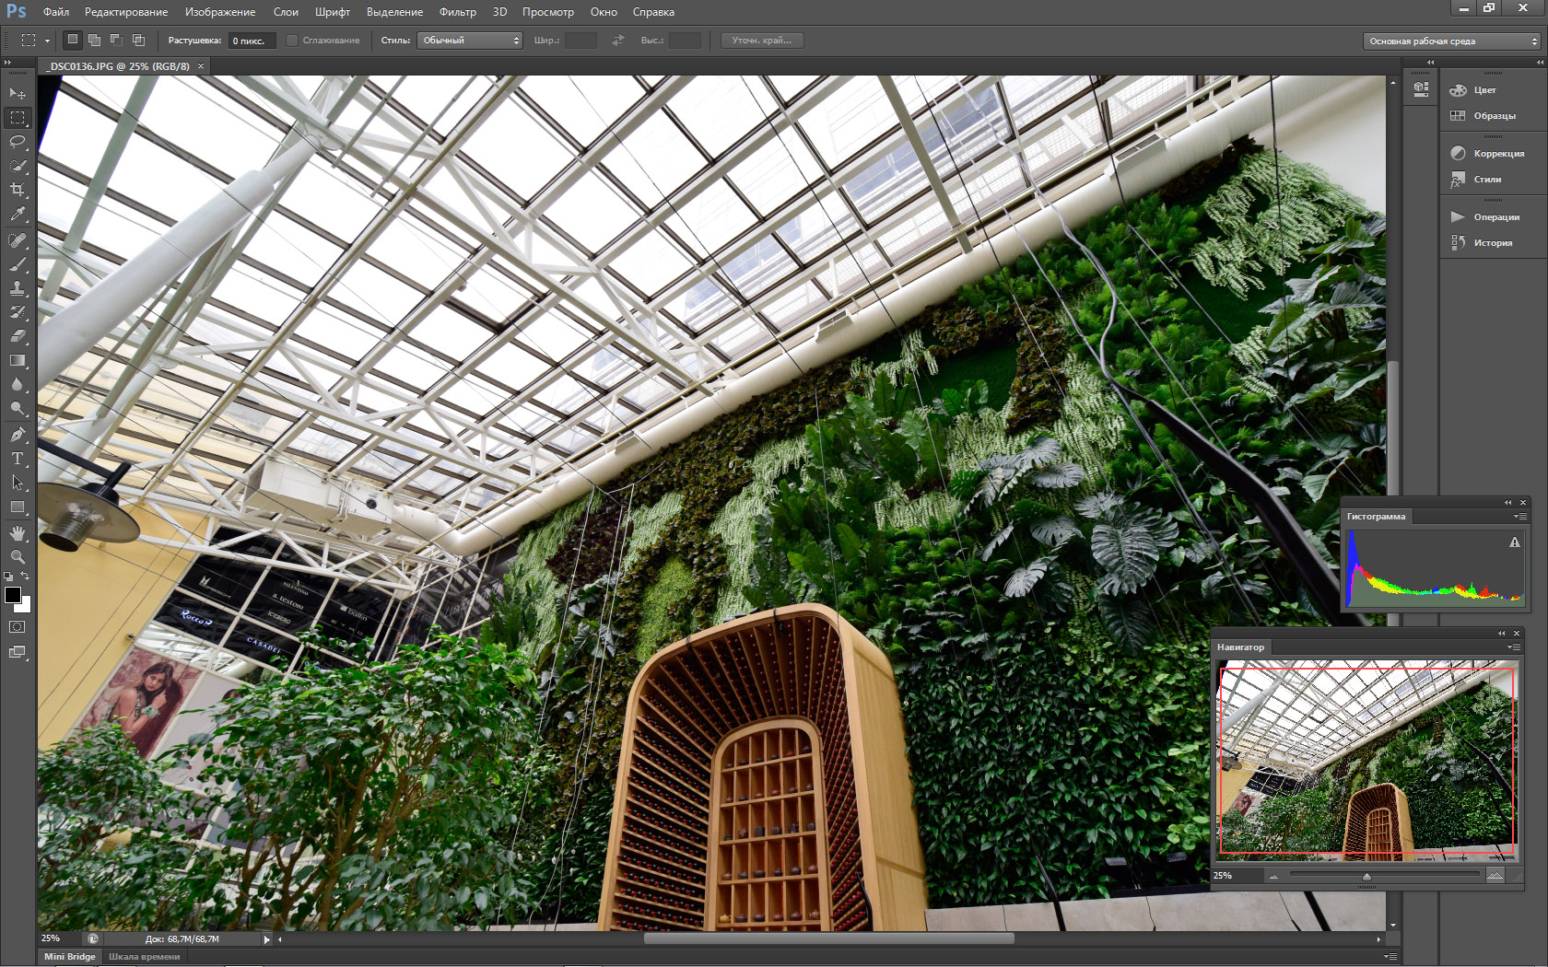The height and width of the screenshot is (967, 1548).
Task: Open the Образцы panel
Action: (x=1494, y=116)
